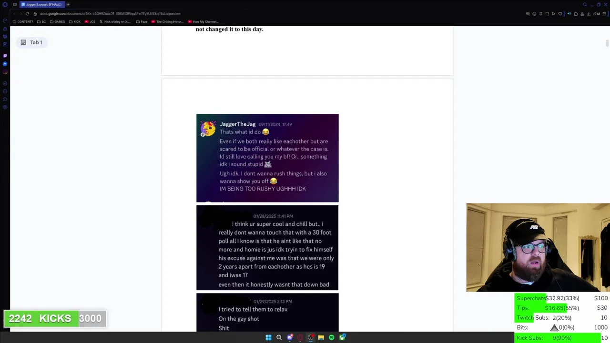This screenshot has width=610, height=343.
Task: Open sidebar Settings gear icon
Action: [5, 107]
